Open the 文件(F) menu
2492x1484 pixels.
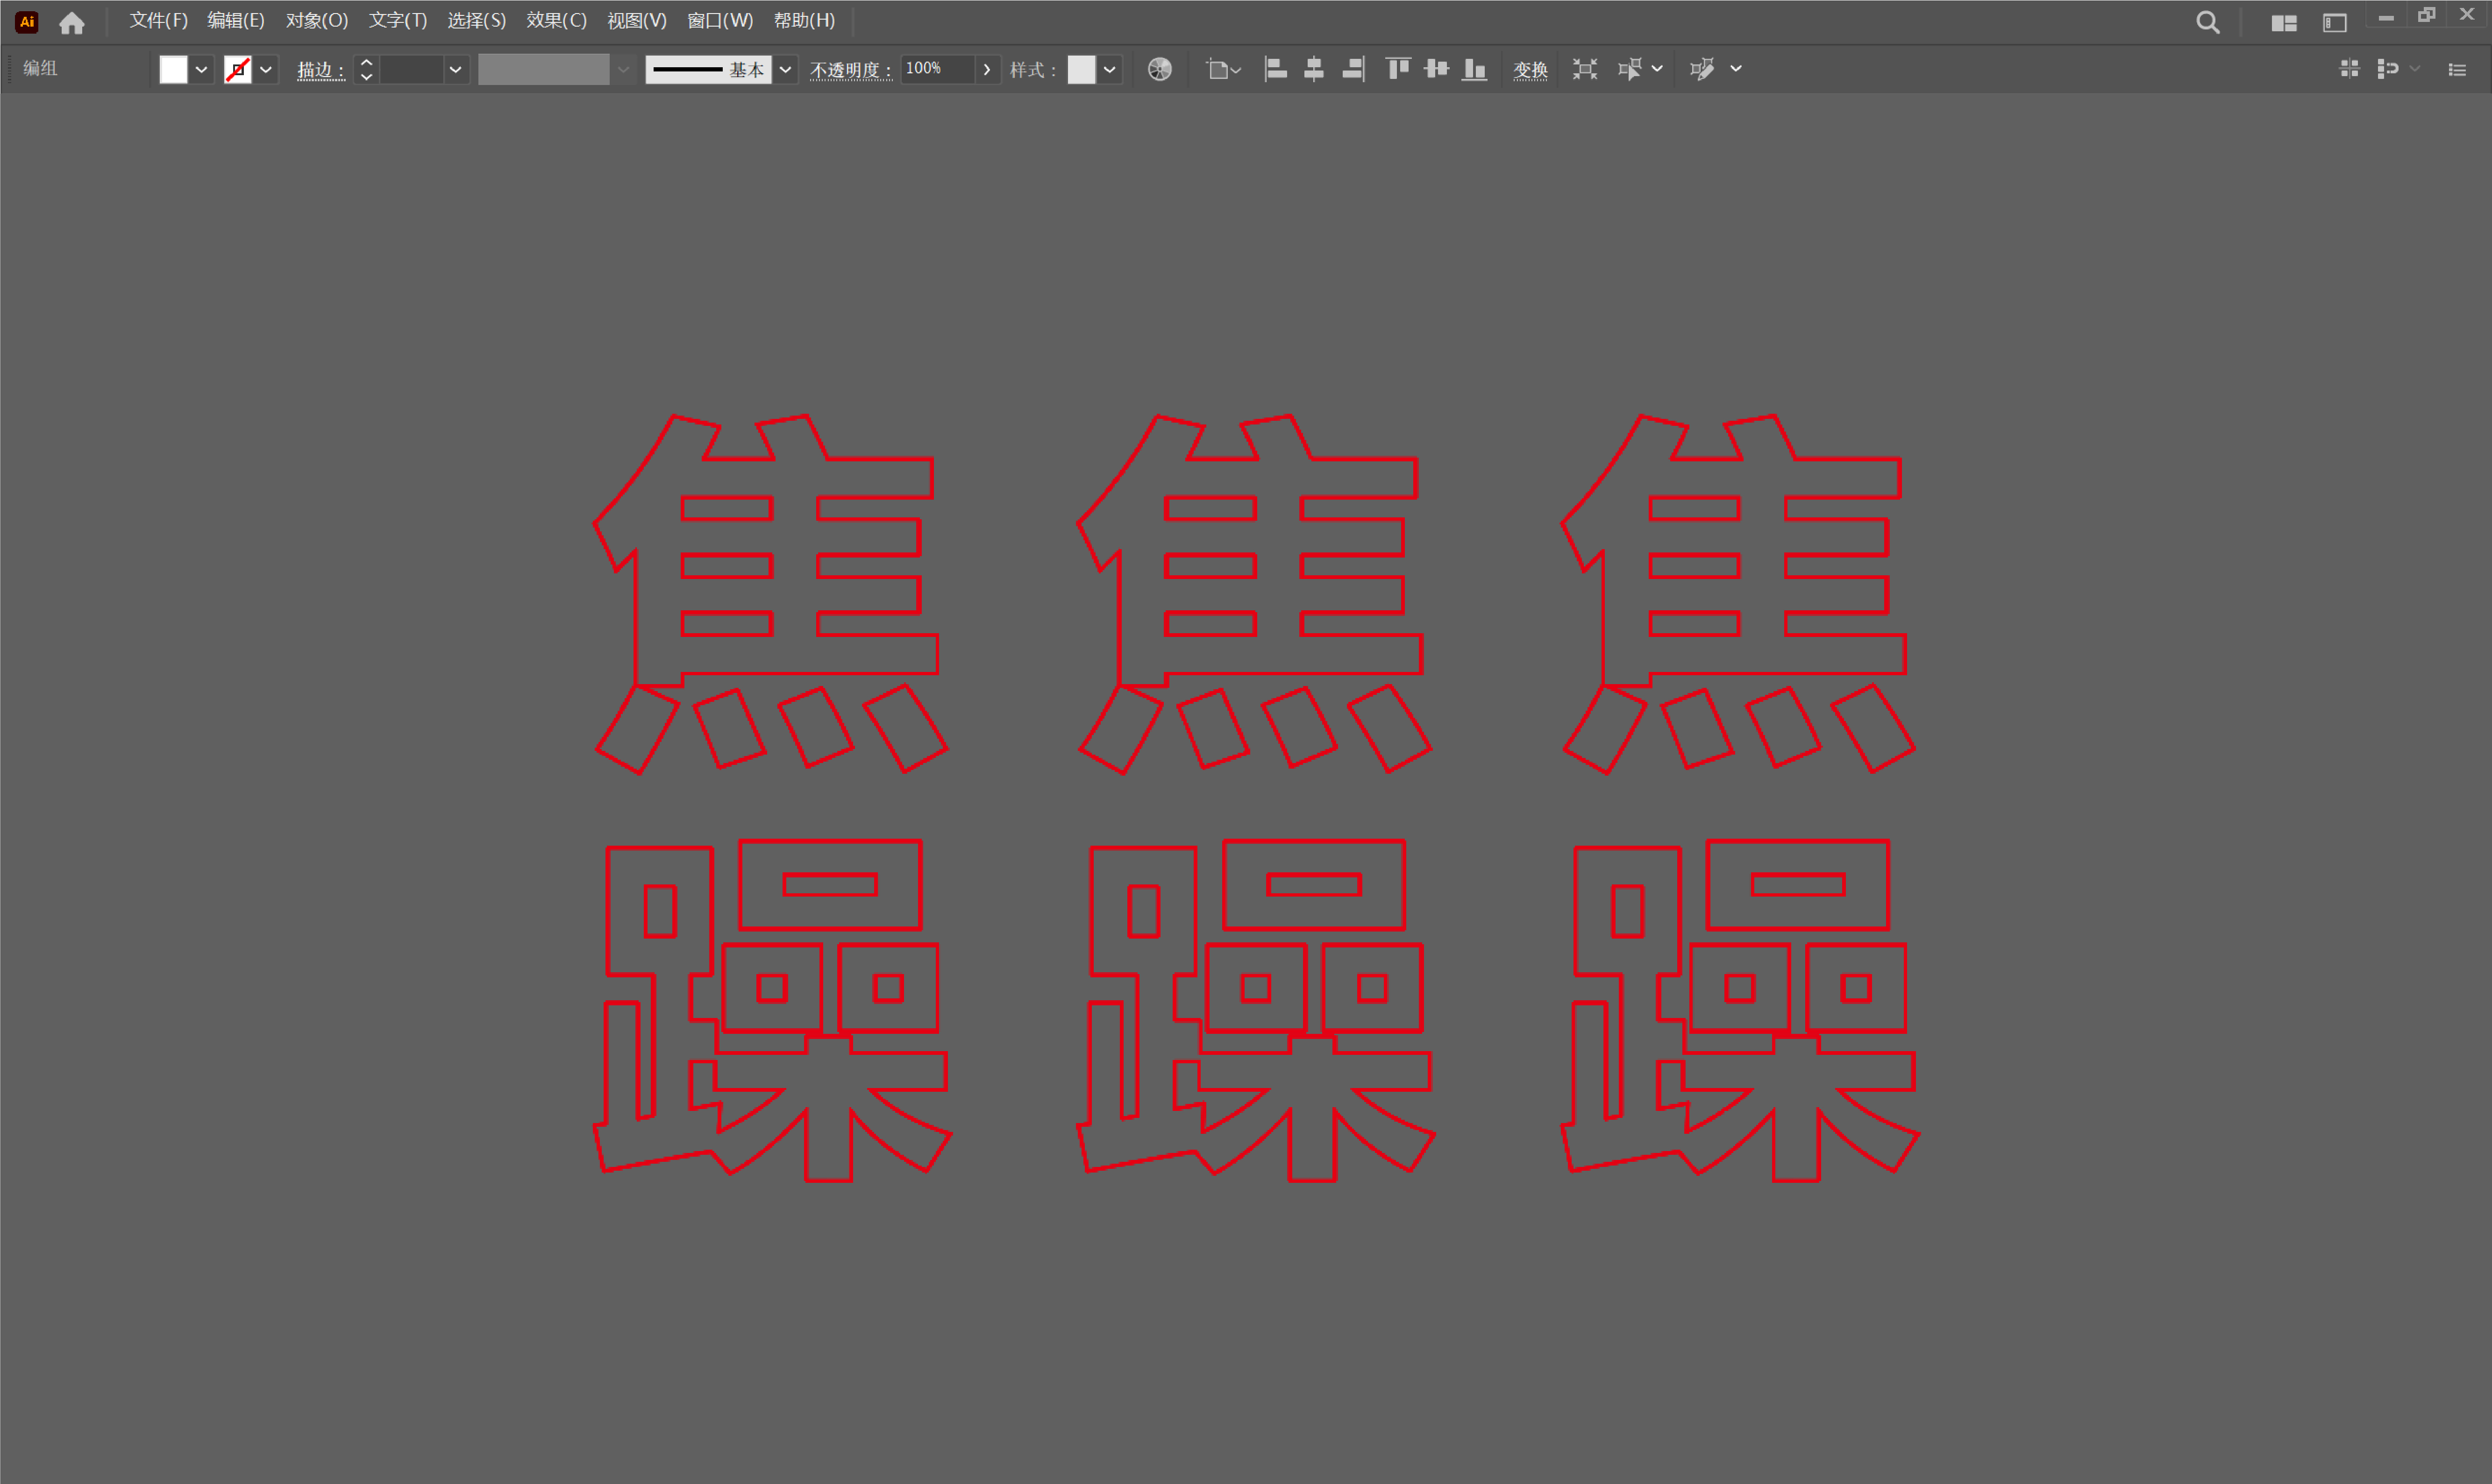tap(159, 21)
